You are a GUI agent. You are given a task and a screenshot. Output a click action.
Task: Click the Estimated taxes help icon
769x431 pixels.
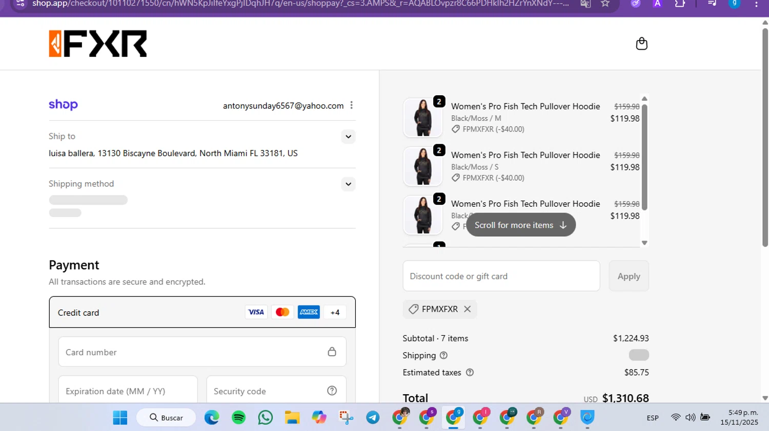click(x=470, y=373)
